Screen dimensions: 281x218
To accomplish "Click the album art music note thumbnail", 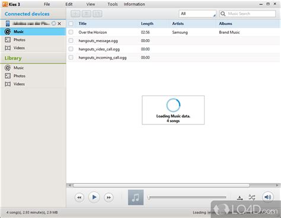I will [136, 197].
